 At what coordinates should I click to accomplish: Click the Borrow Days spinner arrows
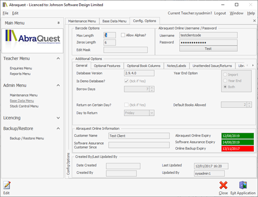click(x=152, y=89)
